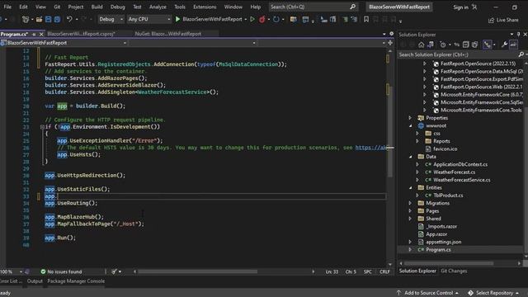The image size is (528, 297).
Task: Click Switch Views icon in Solution Explorer
Action: coord(431,45)
